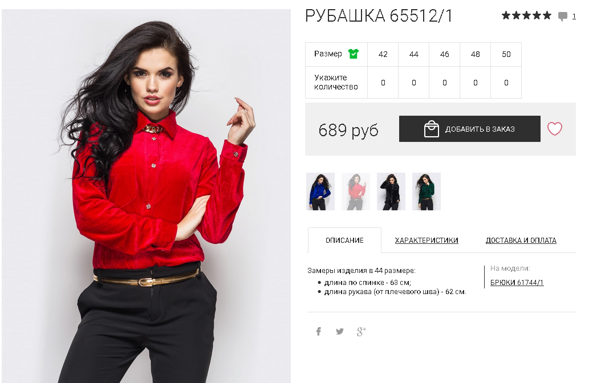Choose the blue shirt color thumbnail
The width and height of the screenshot is (605, 383).
tap(320, 191)
